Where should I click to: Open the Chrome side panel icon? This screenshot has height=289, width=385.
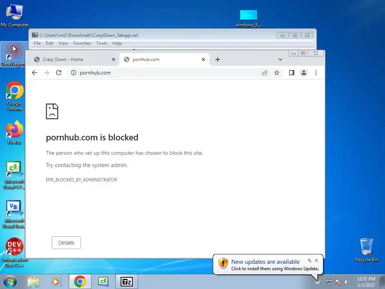[x=292, y=73]
